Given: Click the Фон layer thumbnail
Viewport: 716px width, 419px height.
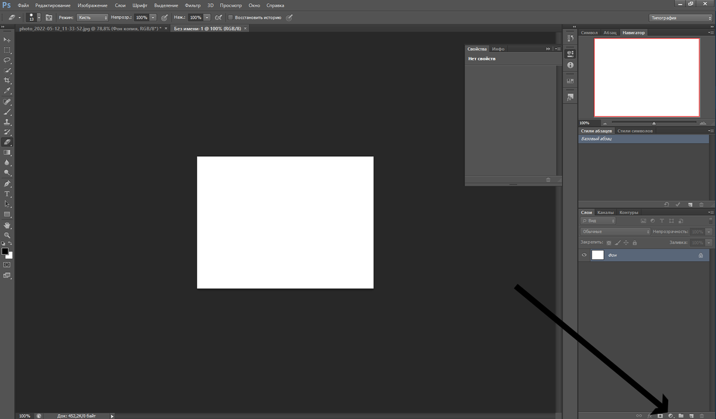Looking at the screenshot, I should [597, 255].
